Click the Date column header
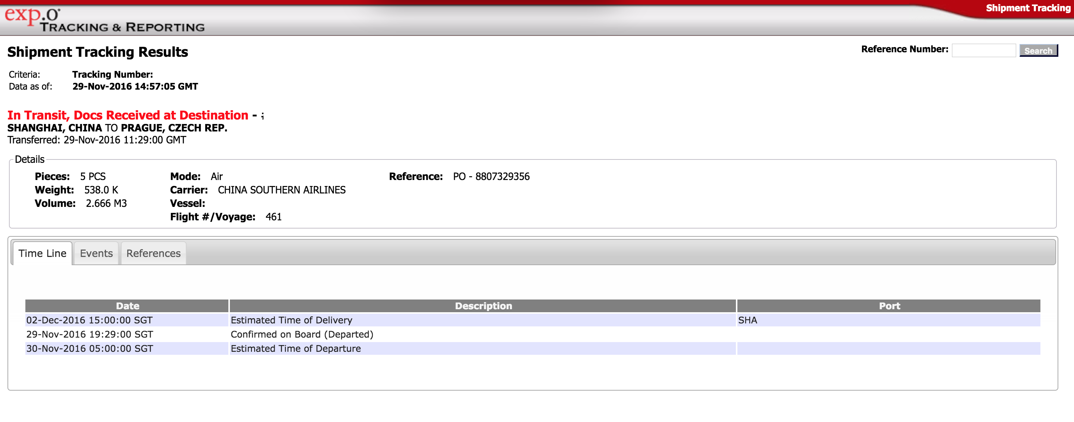 pos(127,306)
